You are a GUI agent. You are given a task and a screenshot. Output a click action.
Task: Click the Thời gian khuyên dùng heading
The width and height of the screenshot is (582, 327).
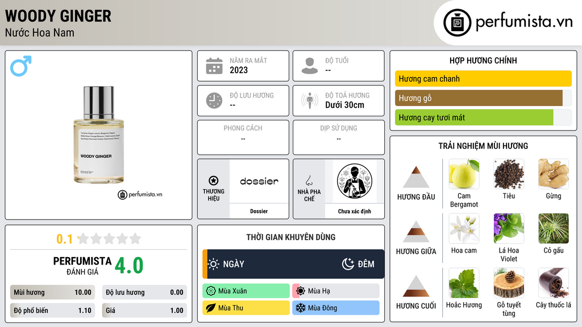coord(291,237)
